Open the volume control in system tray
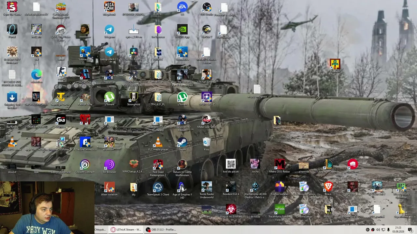 click(x=378, y=230)
